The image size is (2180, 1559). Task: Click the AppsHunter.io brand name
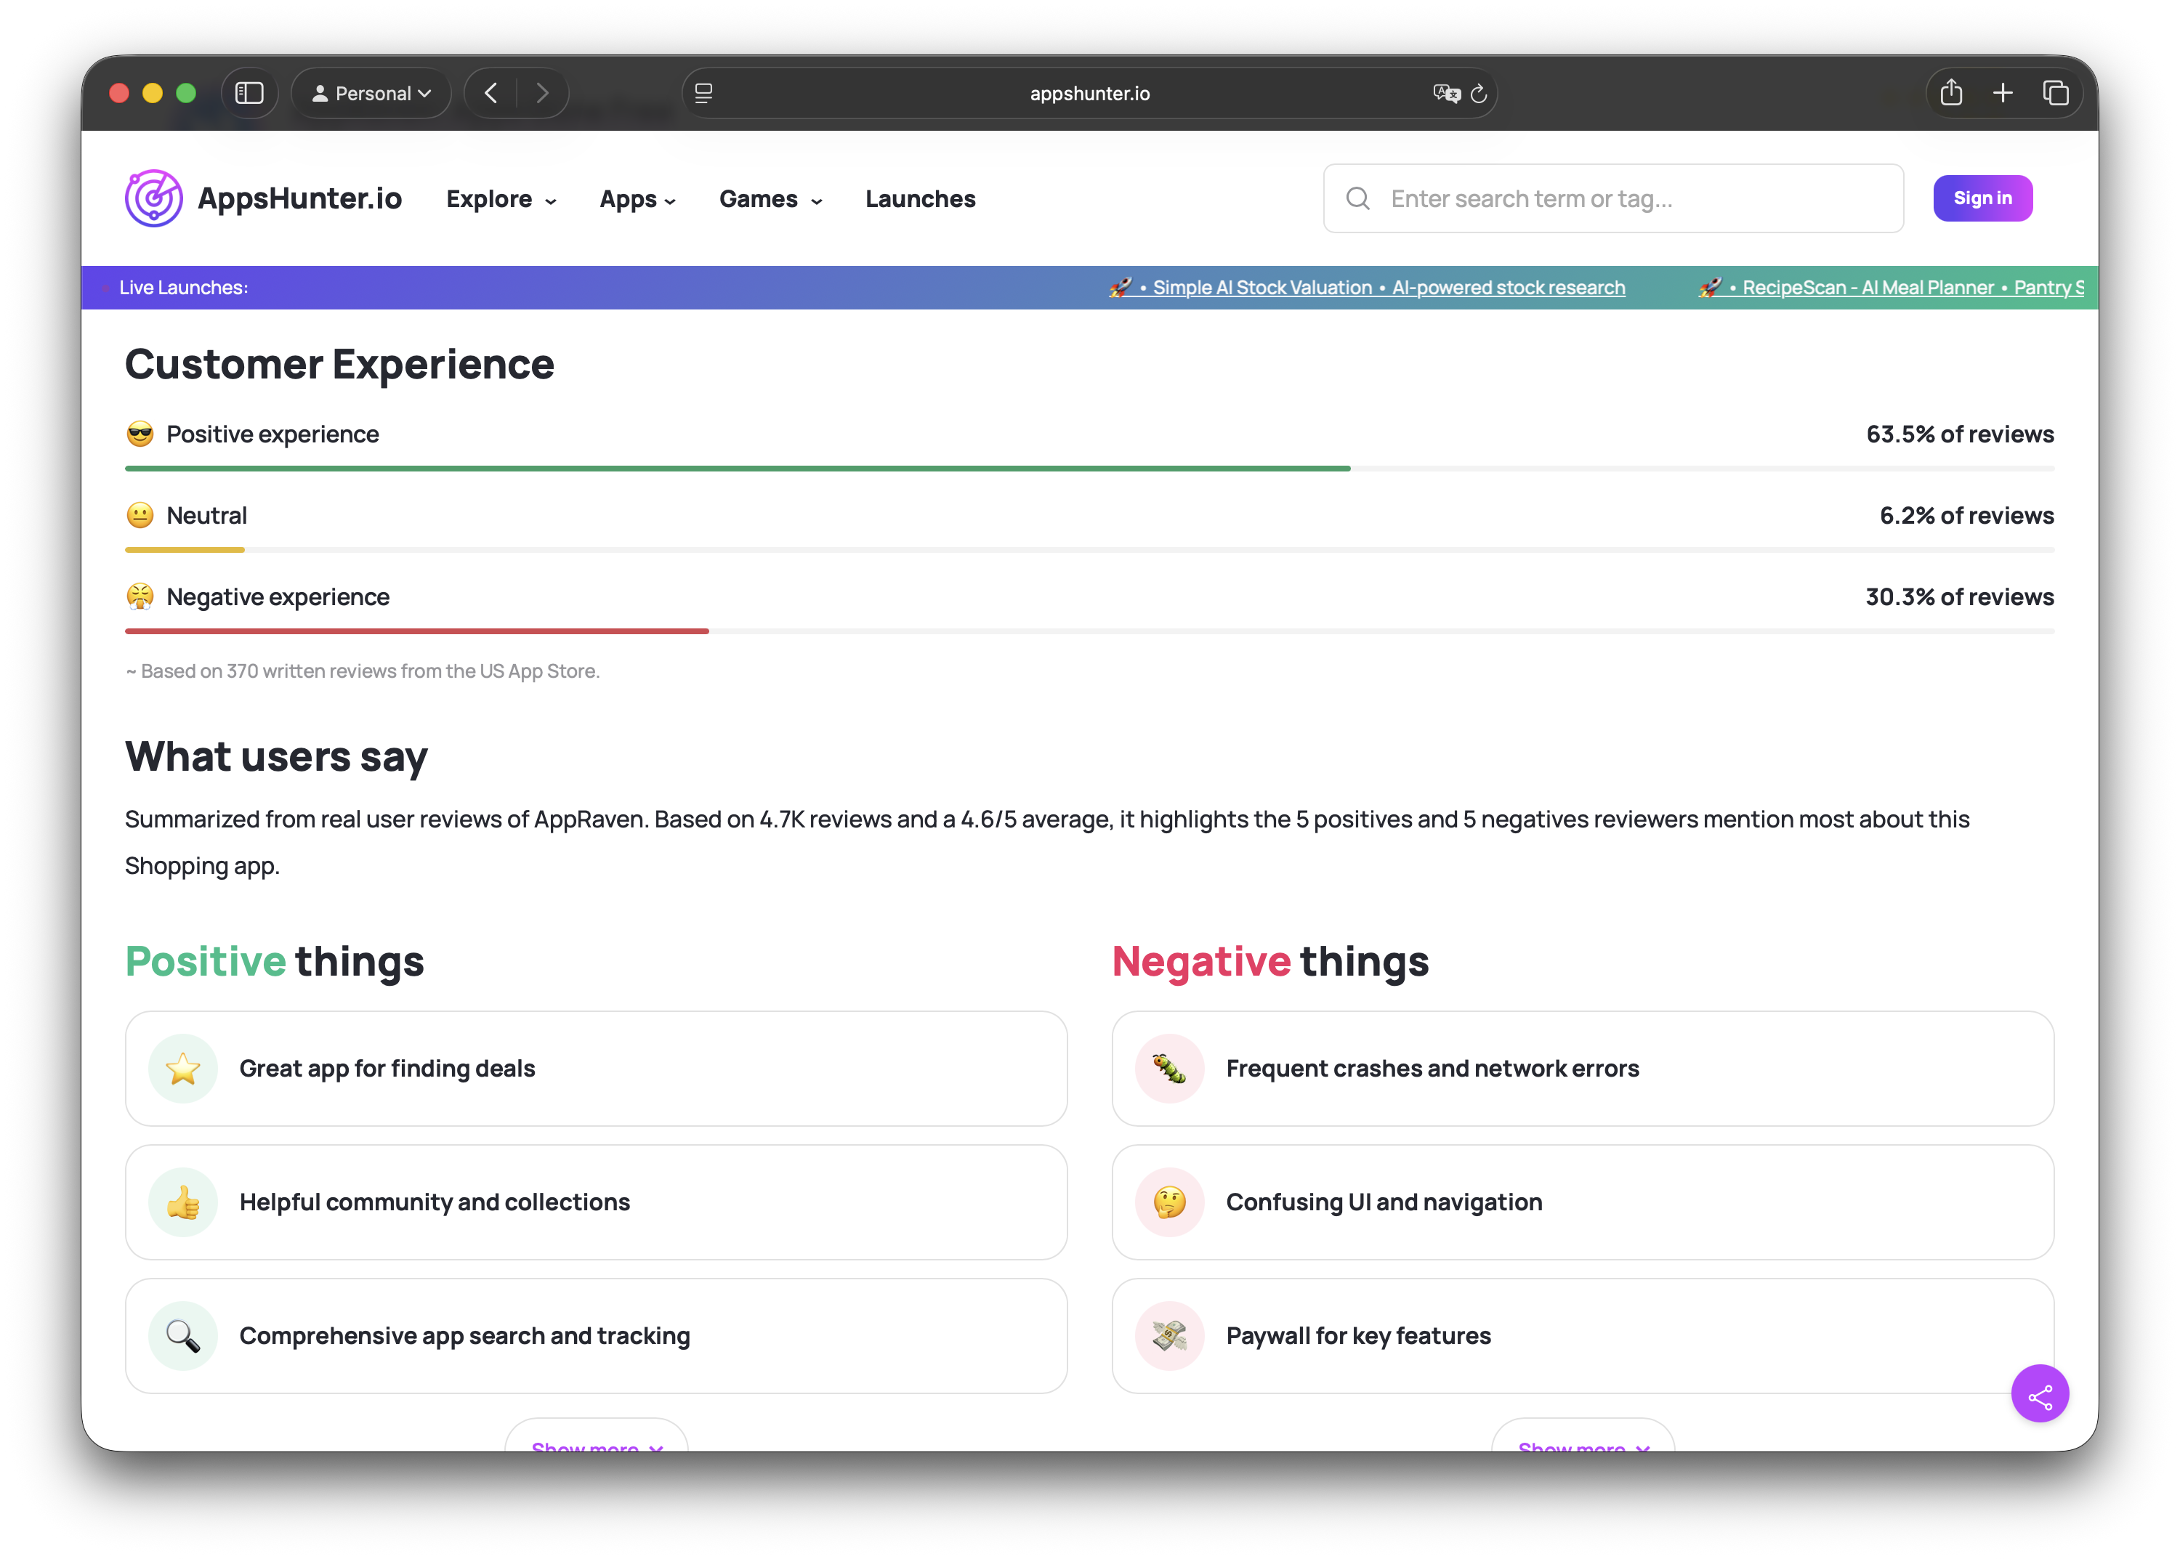299,198
